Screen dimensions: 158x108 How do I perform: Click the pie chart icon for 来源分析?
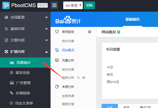(x=57, y=87)
